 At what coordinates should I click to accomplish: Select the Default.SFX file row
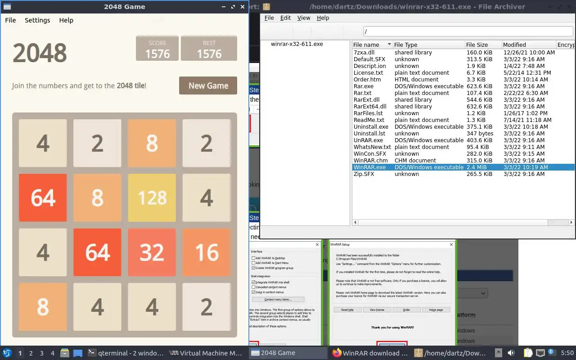coord(463,59)
